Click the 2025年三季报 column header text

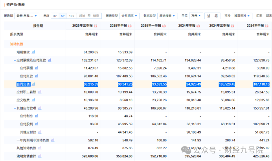[83, 26]
